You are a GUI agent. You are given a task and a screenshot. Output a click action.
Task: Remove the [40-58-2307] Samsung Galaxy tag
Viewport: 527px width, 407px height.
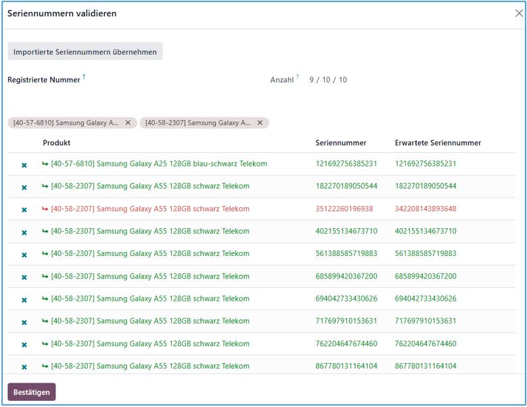(x=260, y=123)
